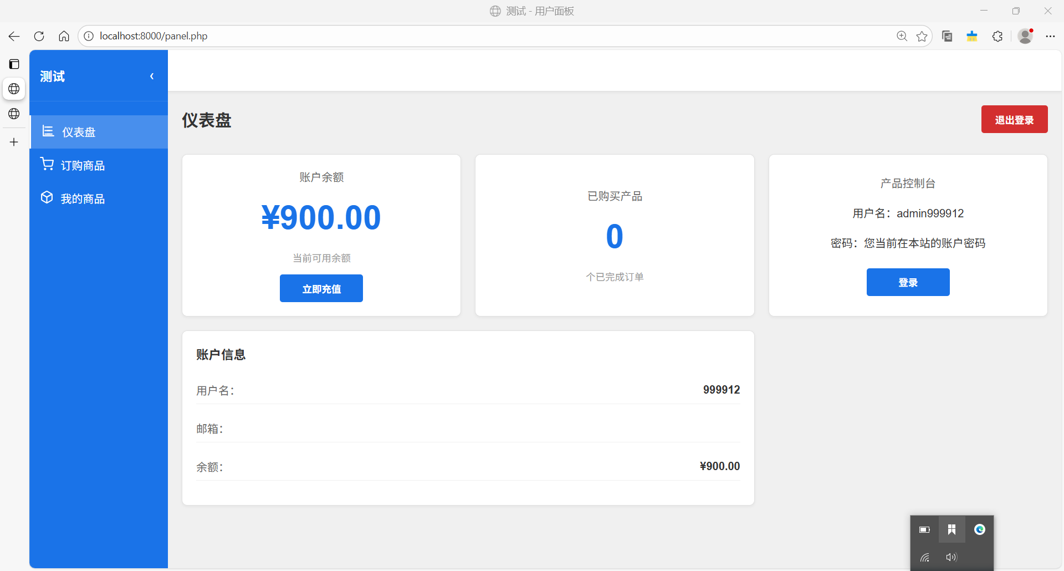Viewport: 1064px width, 571px height.
Task: Add this page to favorites star
Action: pyautogui.click(x=922, y=37)
